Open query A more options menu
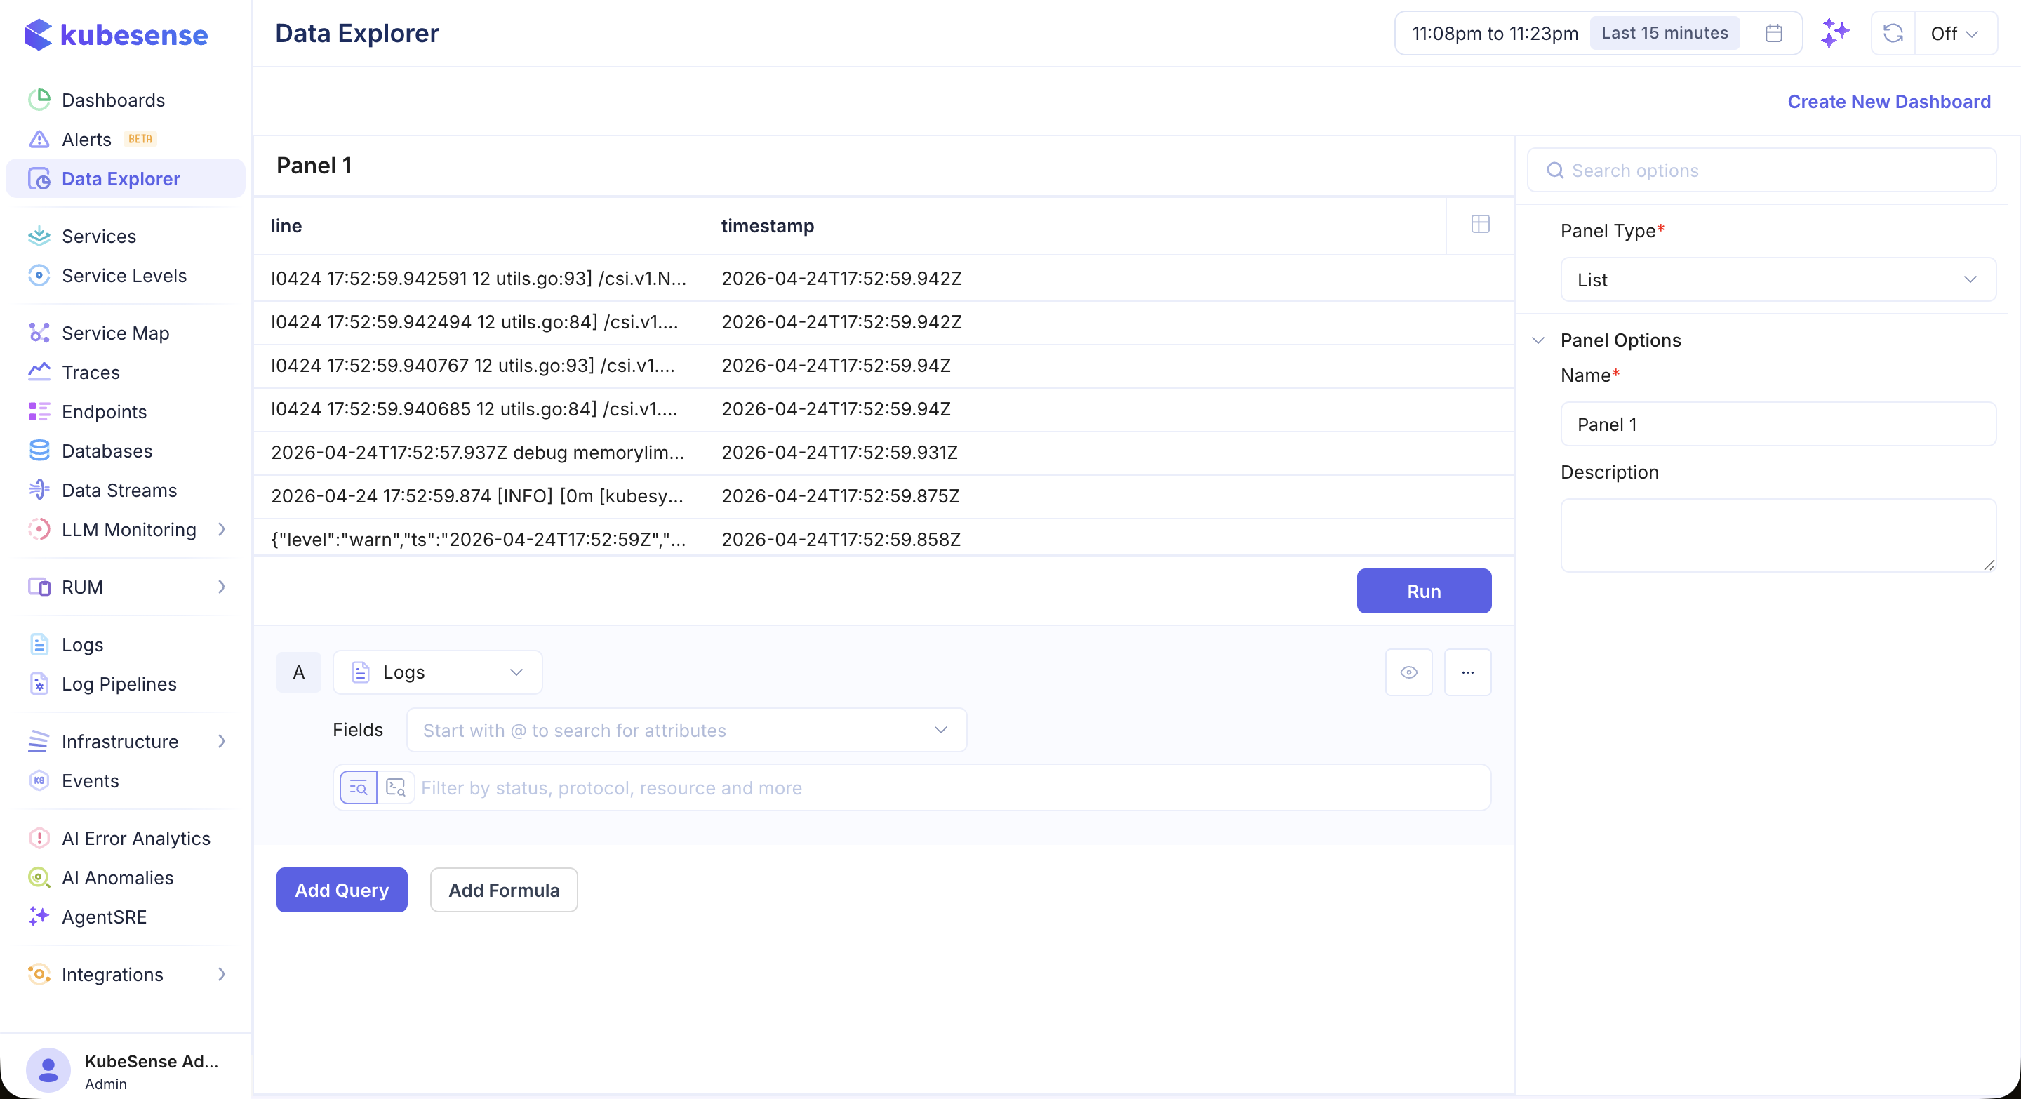Viewport: 2021px width, 1099px height. coord(1467,672)
